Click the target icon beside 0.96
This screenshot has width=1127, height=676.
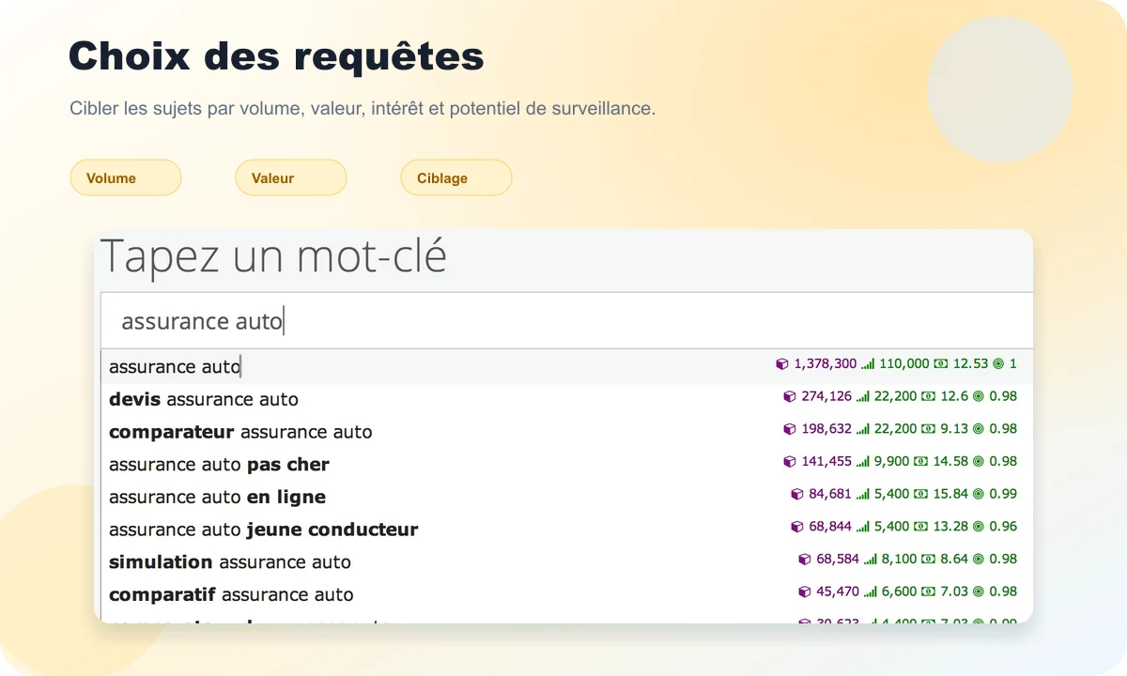[979, 526]
